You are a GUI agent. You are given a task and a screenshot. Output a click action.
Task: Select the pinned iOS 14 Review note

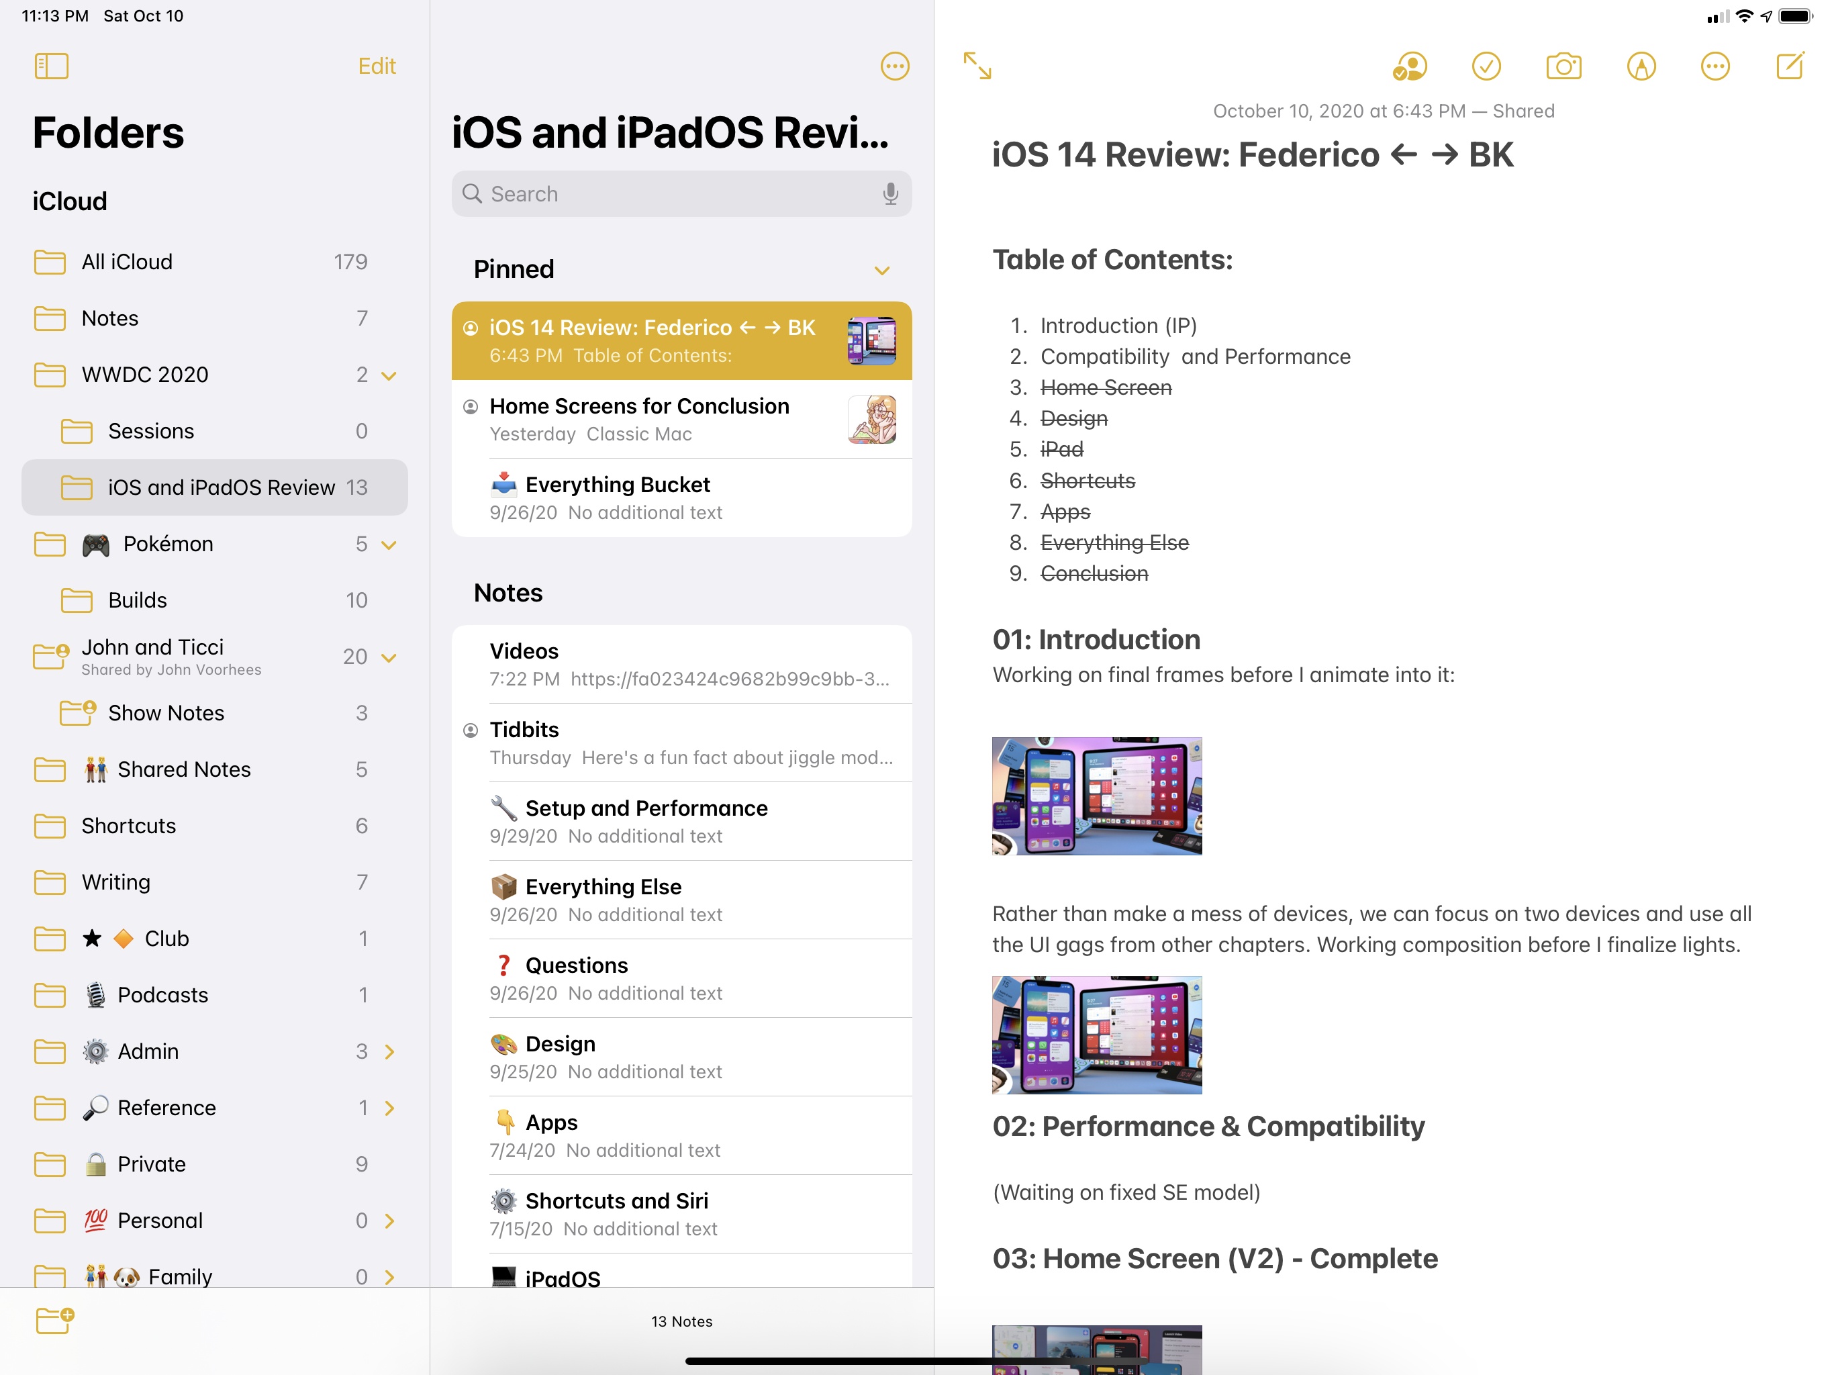pos(681,341)
